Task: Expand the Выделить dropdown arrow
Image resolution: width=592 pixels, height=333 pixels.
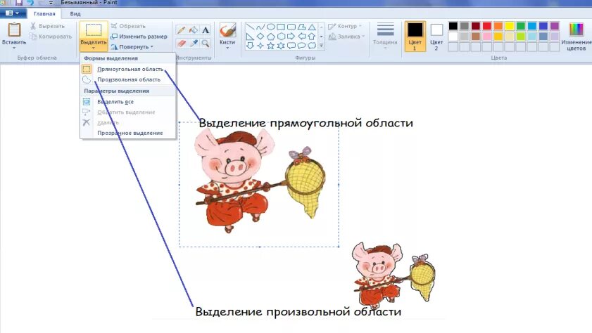Action: tap(94, 48)
